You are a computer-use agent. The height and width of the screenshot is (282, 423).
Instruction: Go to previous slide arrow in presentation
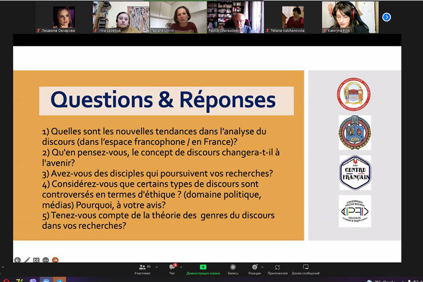[x=17, y=260]
